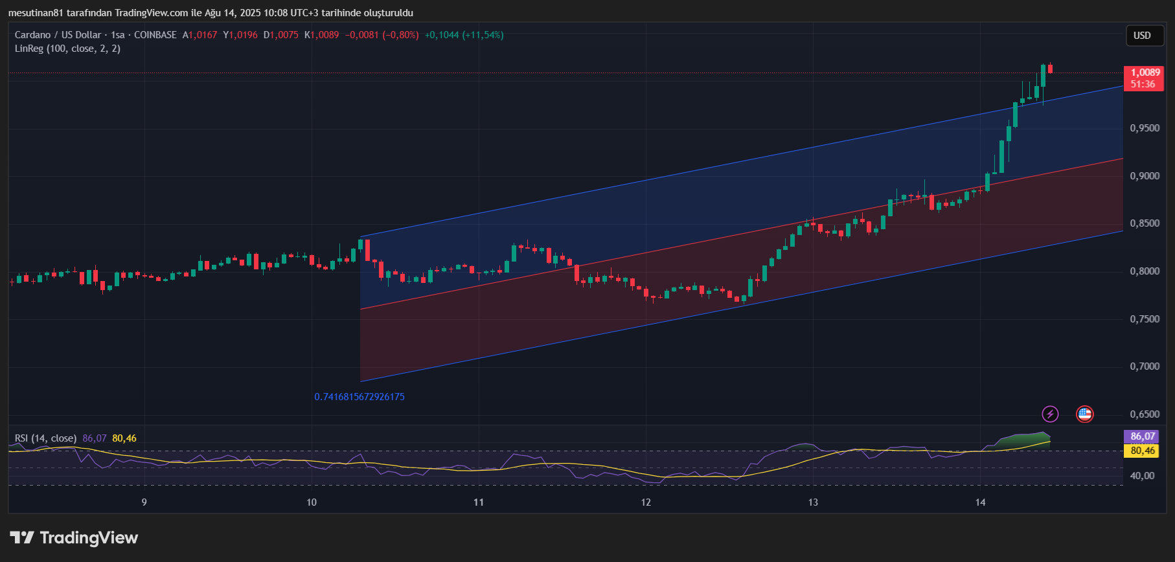Click the yellow 80,46 RSI average tag
Image resolution: width=1175 pixels, height=562 pixels.
(1143, 451)
